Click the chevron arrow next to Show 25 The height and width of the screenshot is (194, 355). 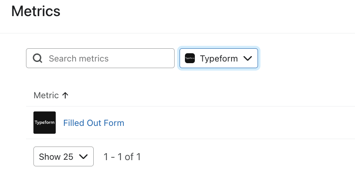point(83,157)
